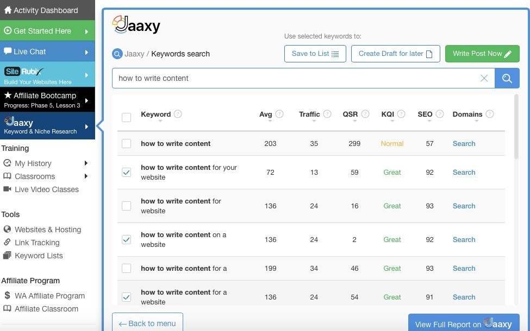This screenshot has height=331, width=530.
Task: Uncheck 'how to write content for your website'
Action: tap(127, 172)
